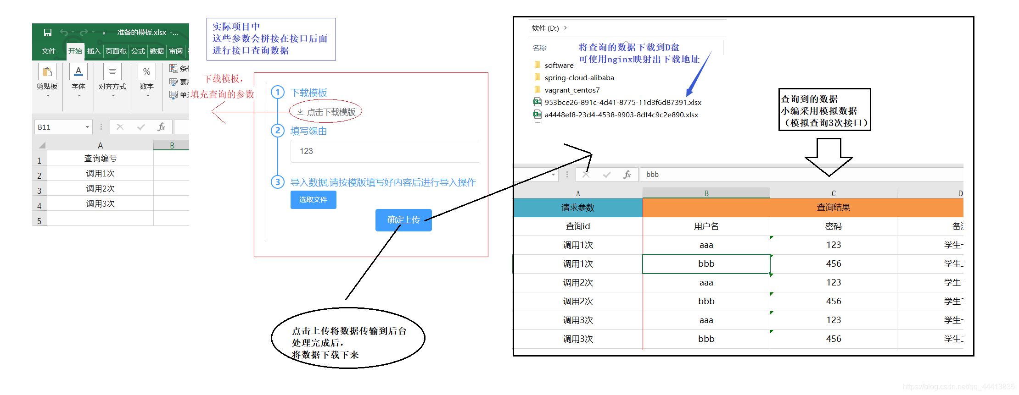Screen dimensions: 1019x395
Task: Click the 剪贴板 paste icon
Action: 47,72
